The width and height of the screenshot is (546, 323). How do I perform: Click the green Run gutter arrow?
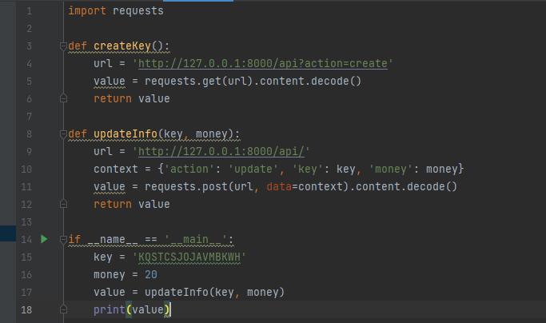pyautogui.click(x=45, y=239)
